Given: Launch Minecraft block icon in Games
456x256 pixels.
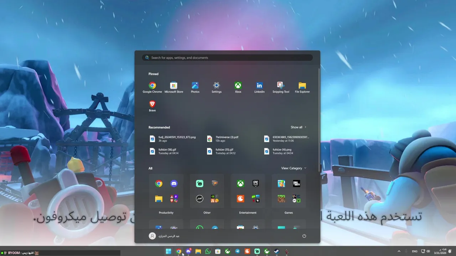Looking at the screenshot, I should coord(281,199).
